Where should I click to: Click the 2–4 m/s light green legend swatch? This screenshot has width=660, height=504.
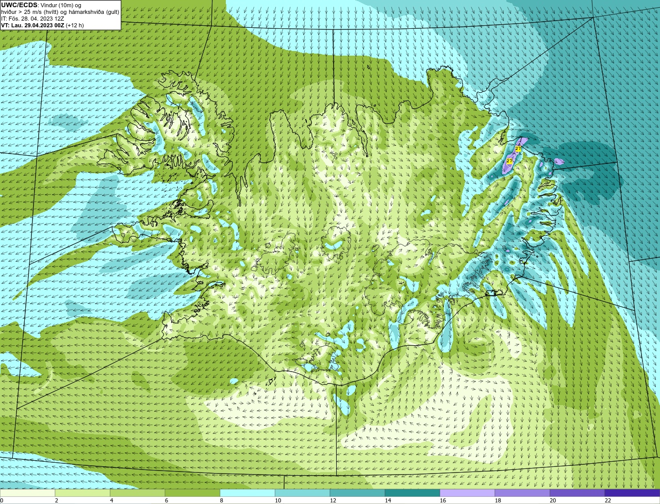82,493
